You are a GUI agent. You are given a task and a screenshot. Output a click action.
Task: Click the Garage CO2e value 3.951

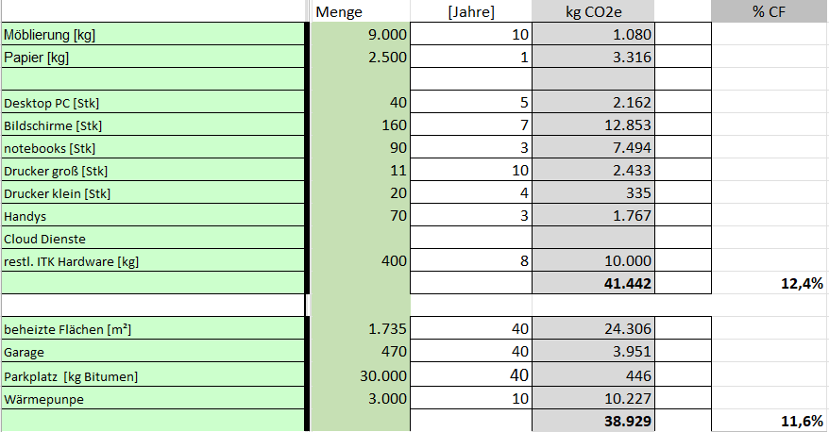tap(593, 352)
